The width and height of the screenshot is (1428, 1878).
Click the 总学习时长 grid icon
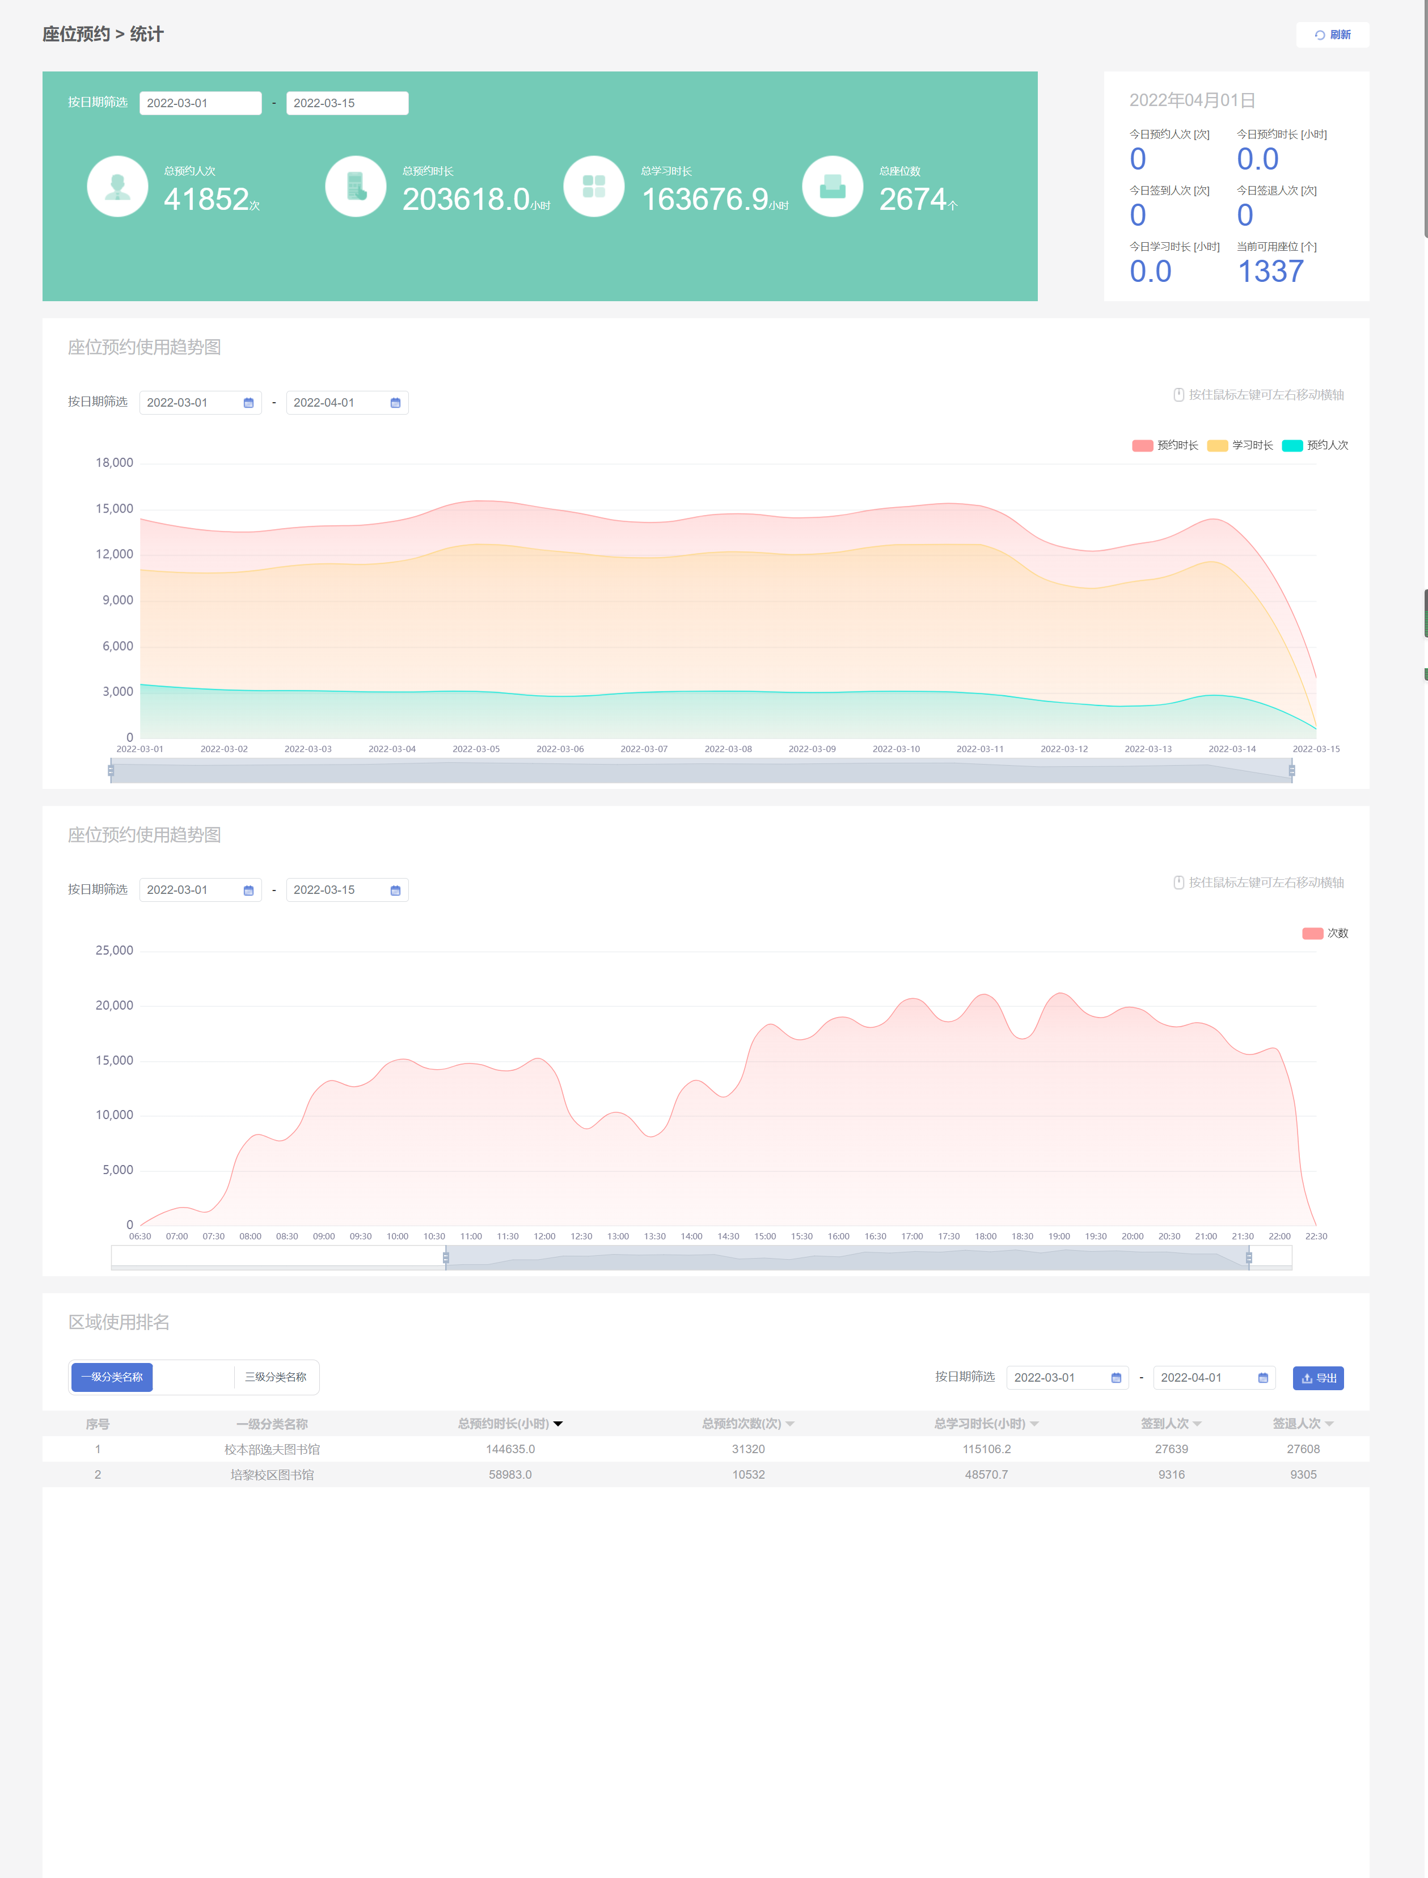click(593, 186)
